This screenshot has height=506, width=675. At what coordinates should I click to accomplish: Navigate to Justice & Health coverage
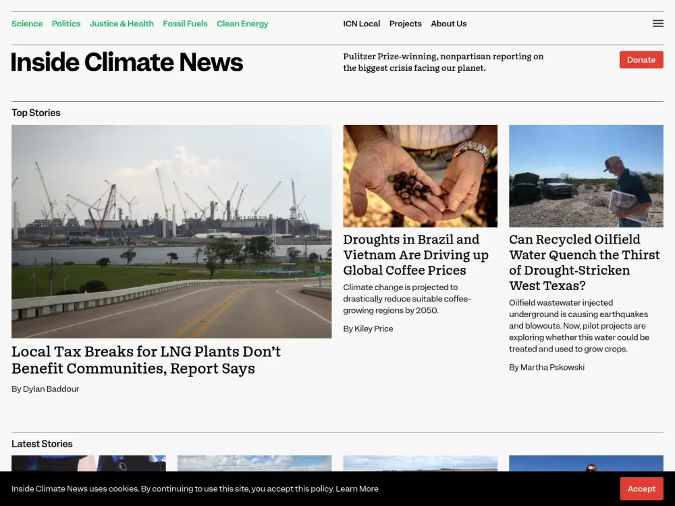tap(122, 24)
